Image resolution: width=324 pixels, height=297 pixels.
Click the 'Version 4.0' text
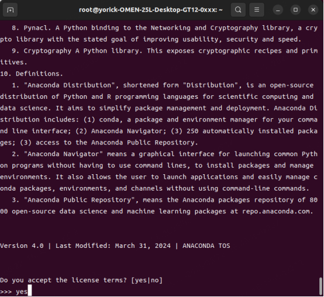(x=22, y=246)
